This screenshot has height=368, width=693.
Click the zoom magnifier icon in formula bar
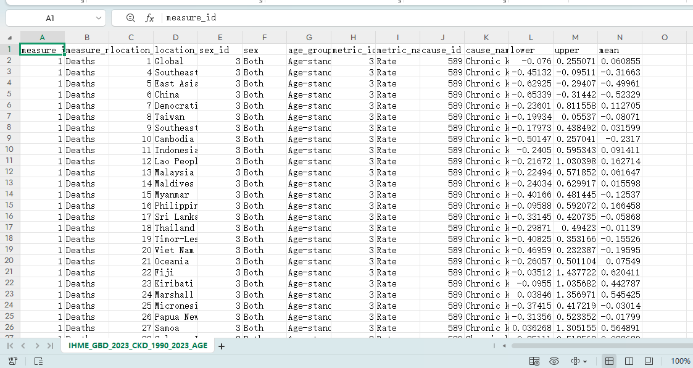point(130,18)
